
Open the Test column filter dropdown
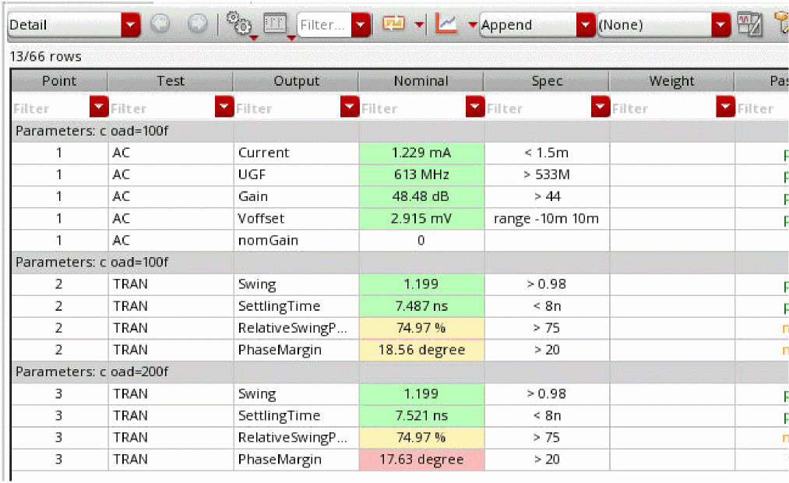click(x=224, y=108)
